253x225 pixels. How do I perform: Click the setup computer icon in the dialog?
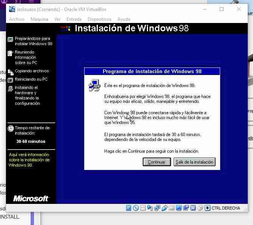point(94,86)
